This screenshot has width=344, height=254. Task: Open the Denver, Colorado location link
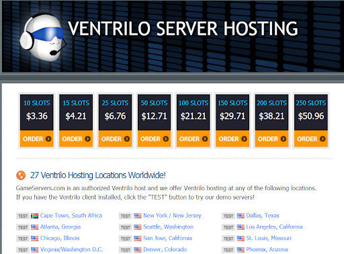click(165, 249)
